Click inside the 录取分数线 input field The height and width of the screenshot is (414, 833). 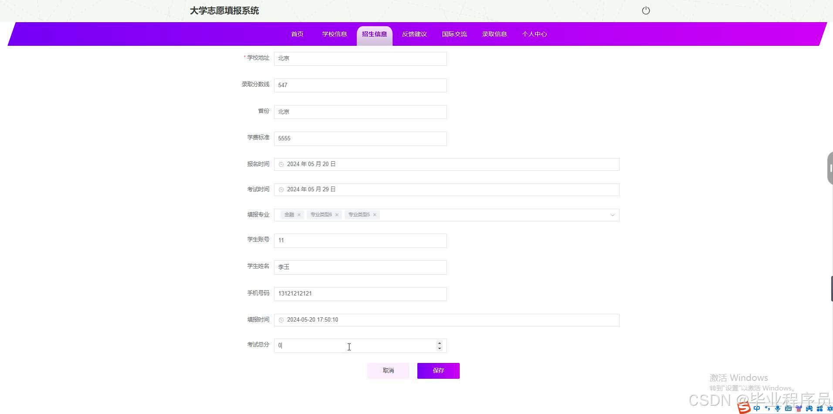360,85
